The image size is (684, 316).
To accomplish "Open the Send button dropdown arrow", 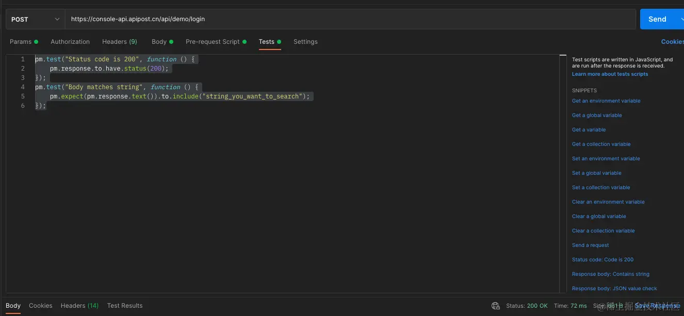I will pyautogui.click(x=681, y=19).
